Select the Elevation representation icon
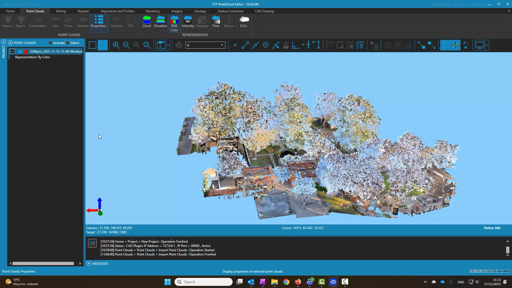 [x=160, y=22]
